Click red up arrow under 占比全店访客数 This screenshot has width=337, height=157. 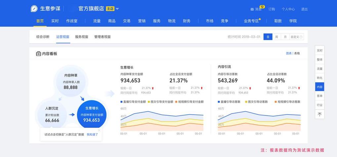click(x=299, y=88)
